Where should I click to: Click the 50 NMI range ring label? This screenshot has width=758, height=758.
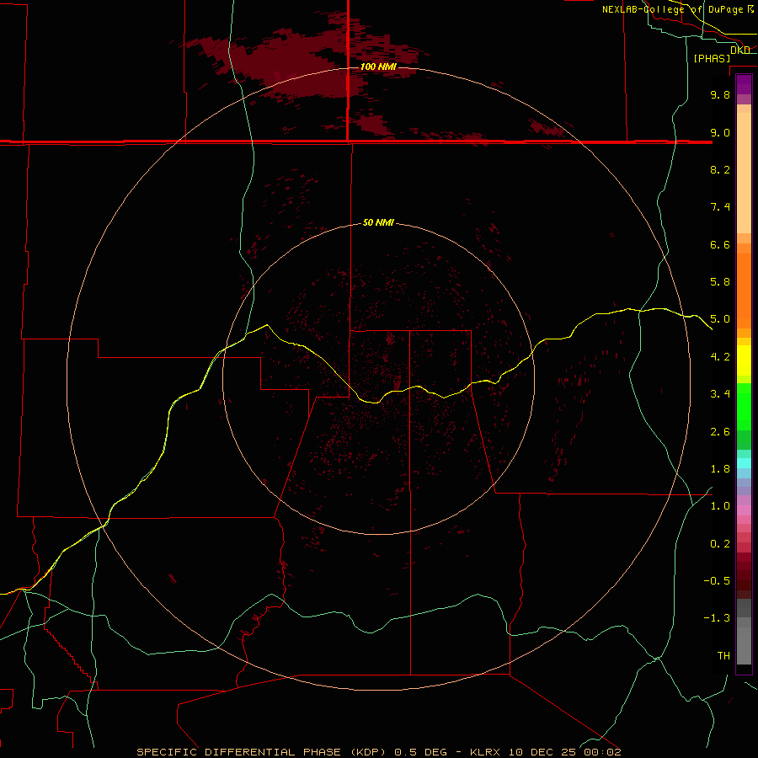tap(378, 222)
